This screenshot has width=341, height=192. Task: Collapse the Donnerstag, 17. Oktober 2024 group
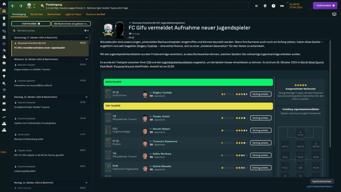pos(86,38)
